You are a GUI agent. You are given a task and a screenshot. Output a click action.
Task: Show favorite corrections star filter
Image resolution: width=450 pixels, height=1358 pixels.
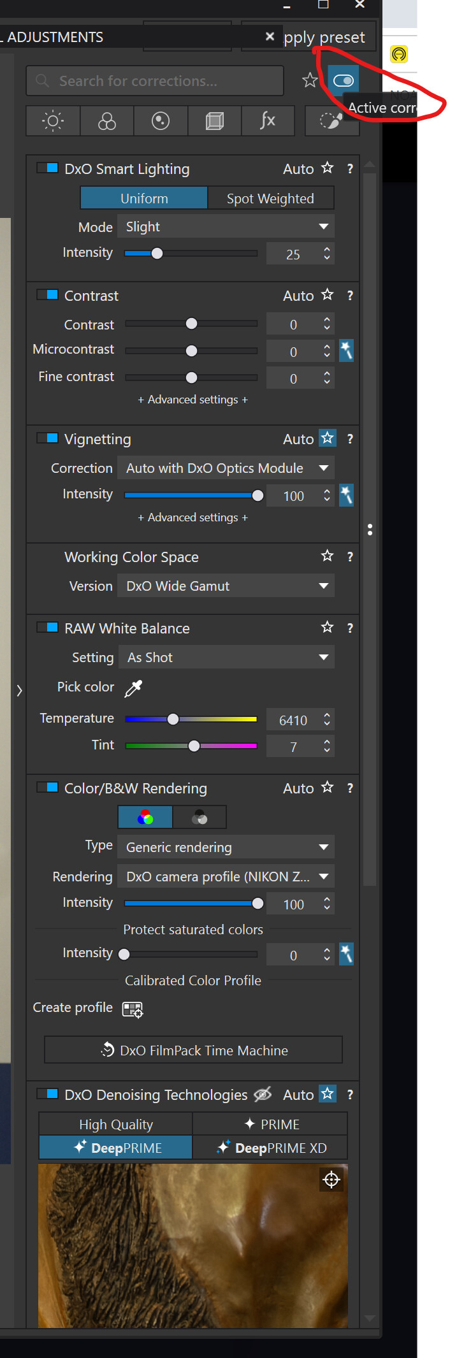pos(310,80)
